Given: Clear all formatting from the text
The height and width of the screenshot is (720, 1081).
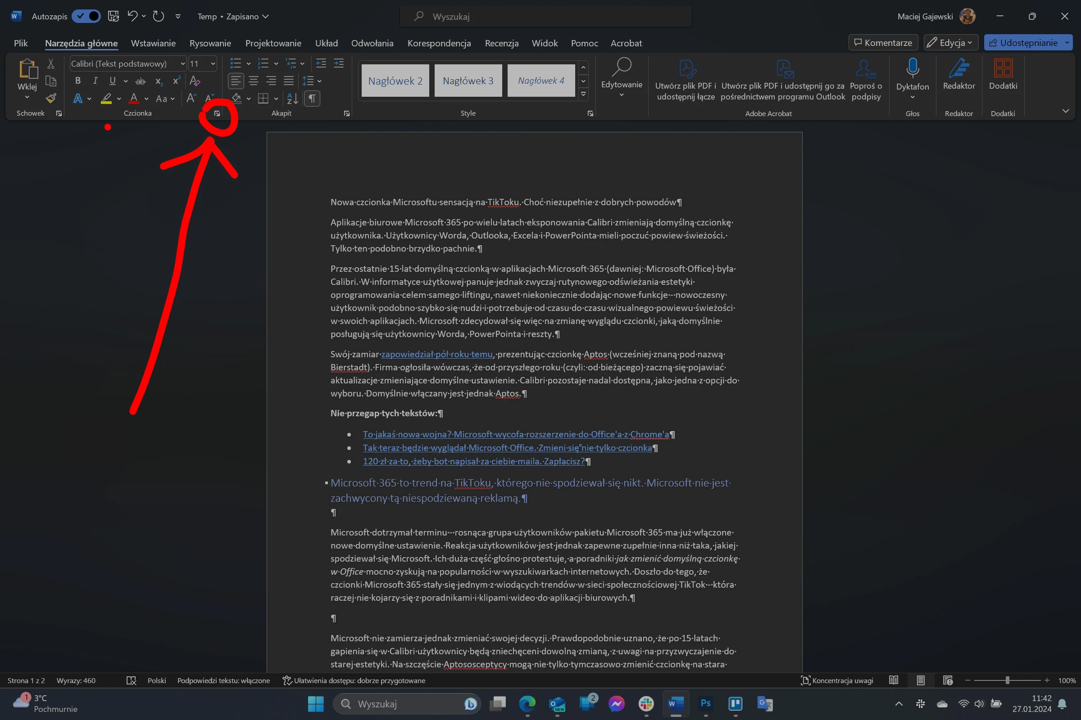Looking at the screenshot, I should (195, 81).
